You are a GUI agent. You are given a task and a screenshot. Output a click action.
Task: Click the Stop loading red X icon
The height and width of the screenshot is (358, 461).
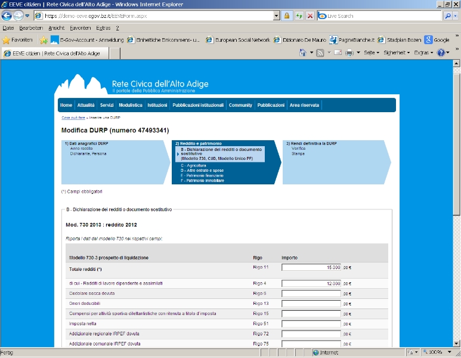[x=310, y=16]
